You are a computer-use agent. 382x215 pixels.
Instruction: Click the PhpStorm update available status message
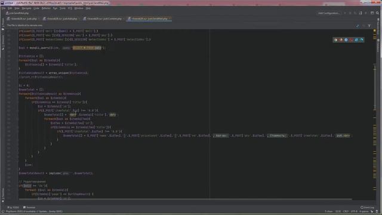[x=34, y=211]
